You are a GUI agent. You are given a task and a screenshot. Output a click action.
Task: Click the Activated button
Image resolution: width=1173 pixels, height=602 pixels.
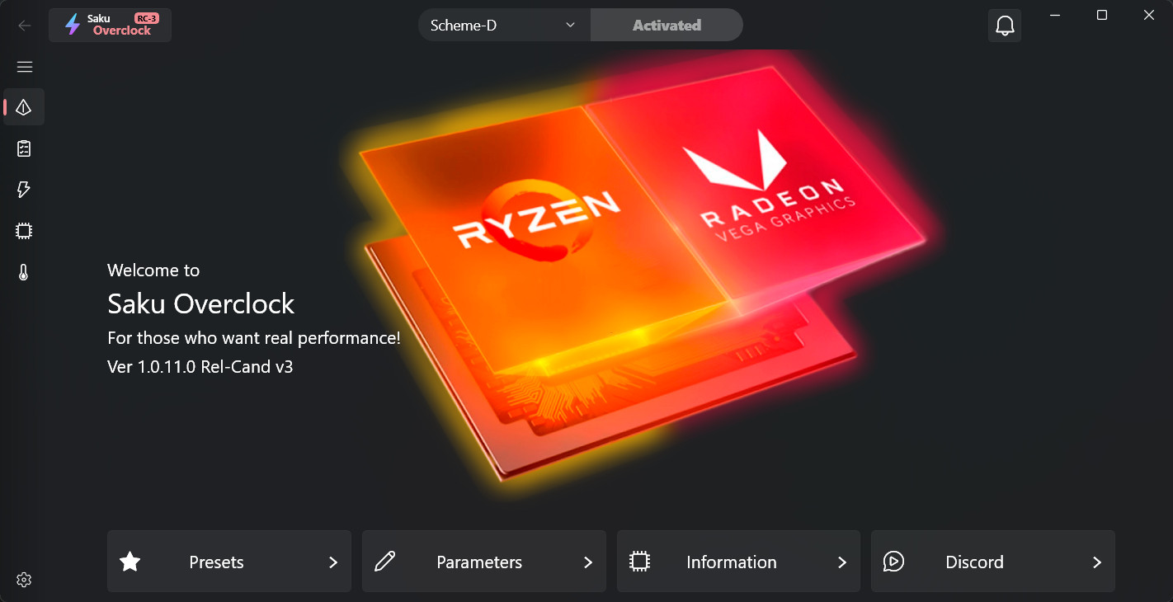[667, 25]
